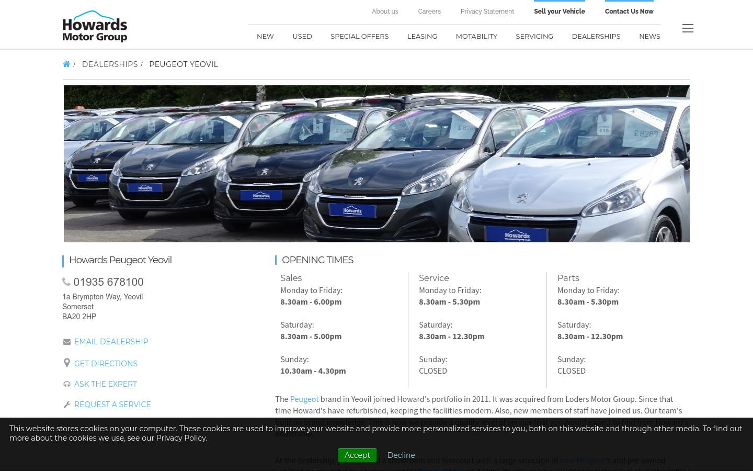The image size is (753, 471).
Task: Click the wrench icon for Request a Service
Action: click(66, 405)
